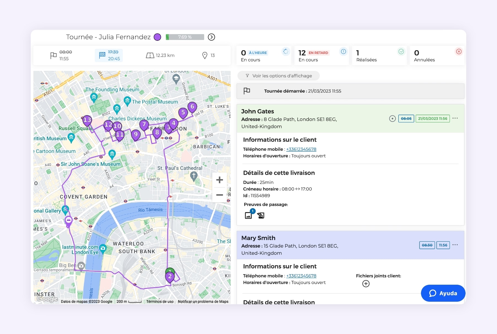
Task: Open the signature proof icon
Action: 260,215
